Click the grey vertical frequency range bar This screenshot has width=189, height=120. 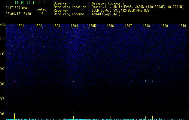[x=6, y=80]
